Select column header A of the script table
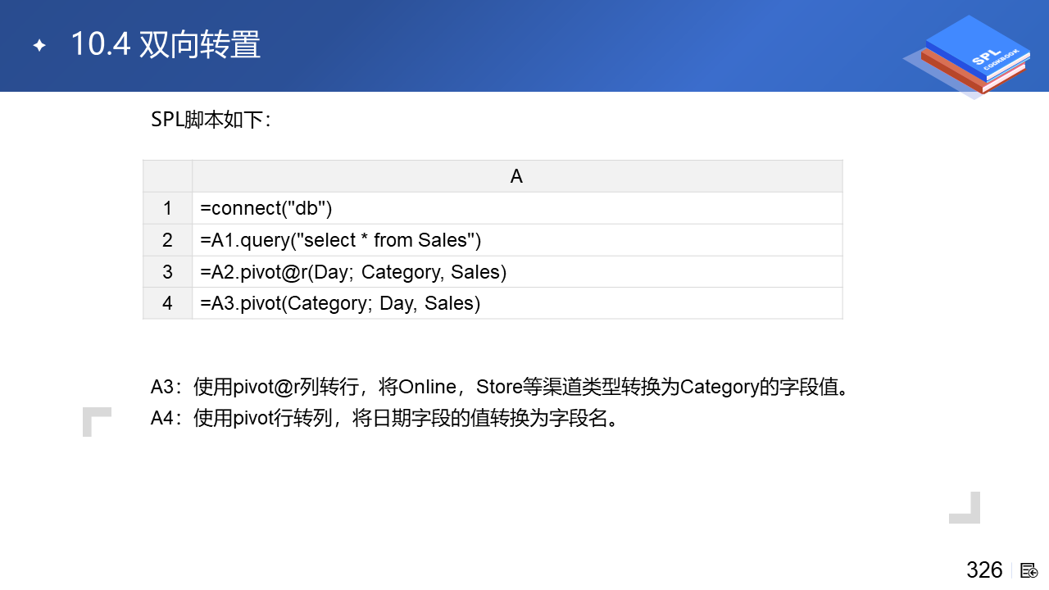This screenshot has height=590, width=1049. pos(516,176)
